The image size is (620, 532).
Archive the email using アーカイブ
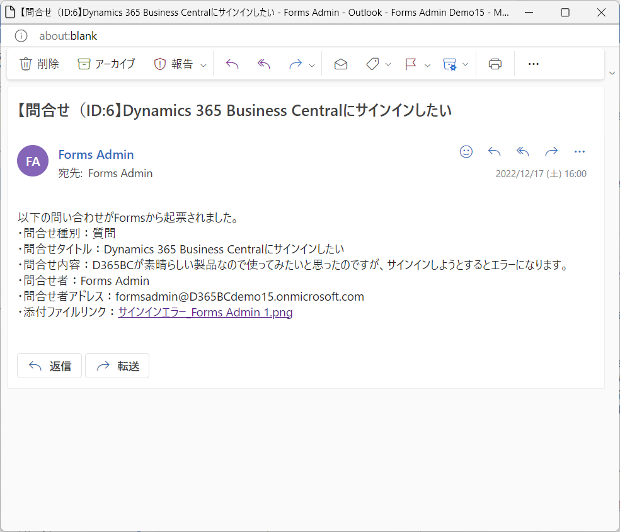point(106,64)
